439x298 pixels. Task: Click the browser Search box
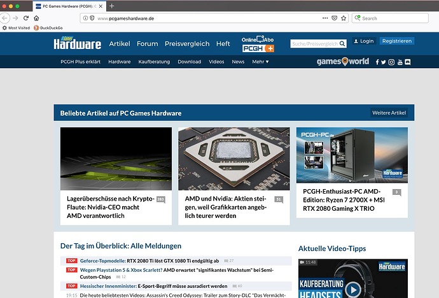pos(390,18)
